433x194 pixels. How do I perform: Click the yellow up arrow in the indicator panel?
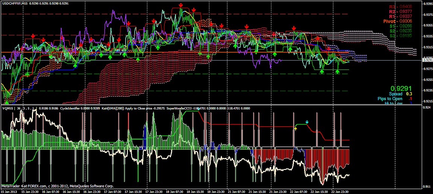tap(295, 129)
